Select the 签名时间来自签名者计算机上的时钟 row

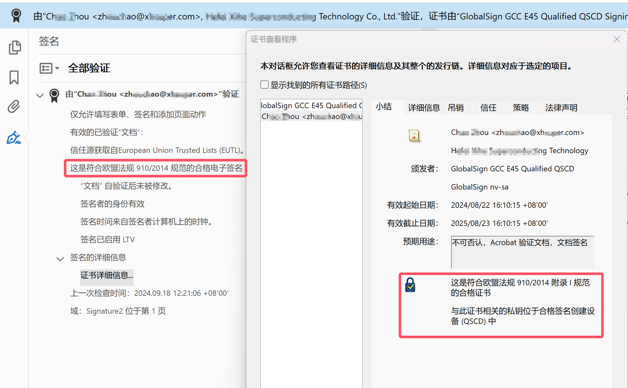point(146,222)
